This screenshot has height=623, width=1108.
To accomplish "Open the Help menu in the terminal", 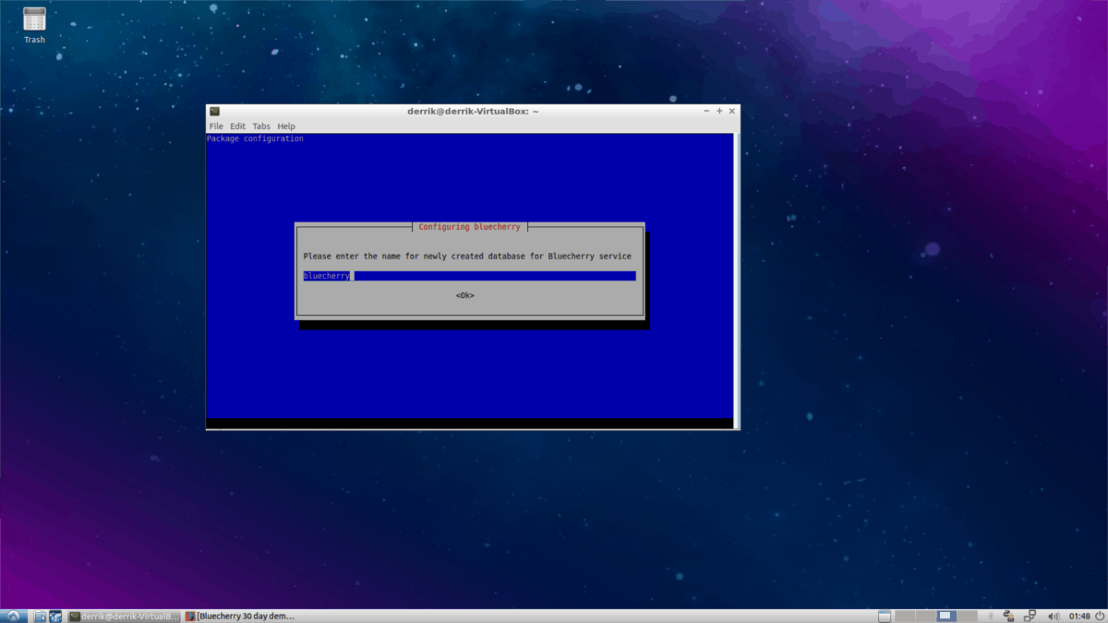I will pos(286,126).
